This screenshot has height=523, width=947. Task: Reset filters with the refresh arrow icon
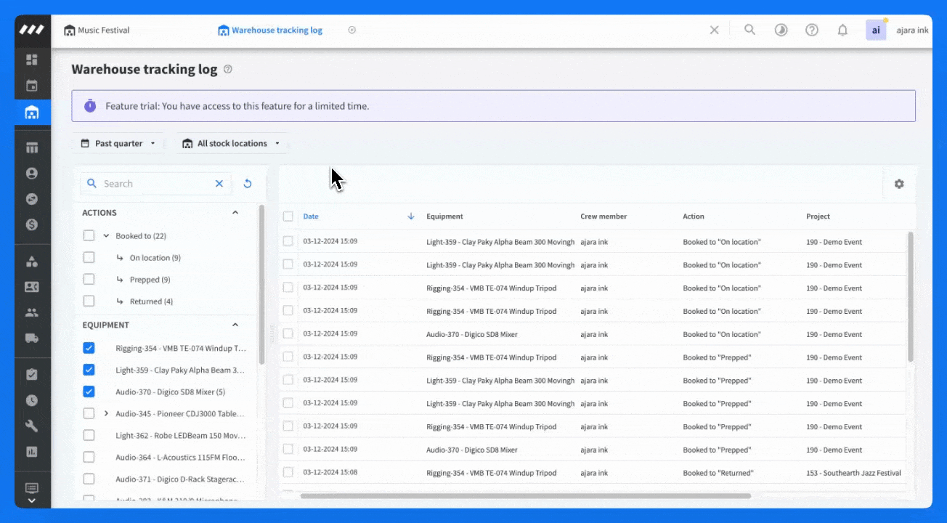click(x=248, y=184)
